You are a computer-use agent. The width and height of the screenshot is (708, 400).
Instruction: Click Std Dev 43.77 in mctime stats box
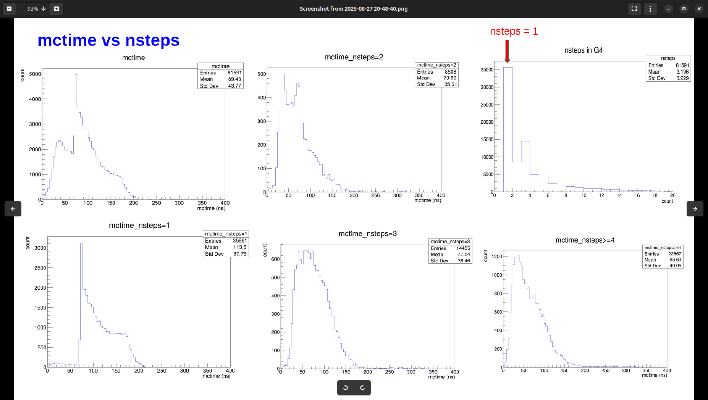[x=221, y=86]
